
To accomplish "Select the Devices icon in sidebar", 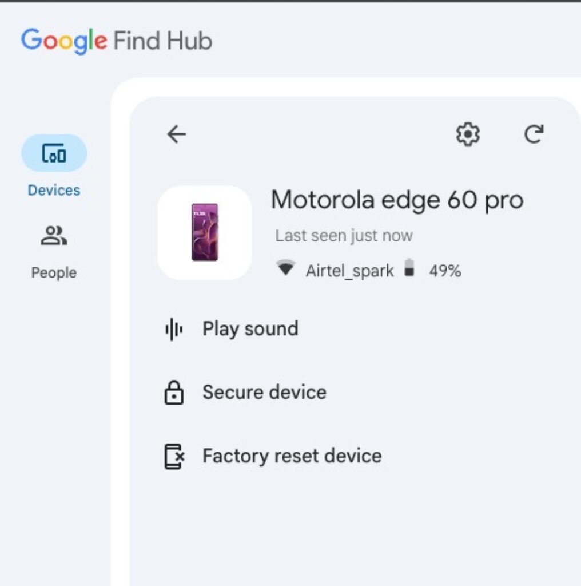I will coord(54,153).
